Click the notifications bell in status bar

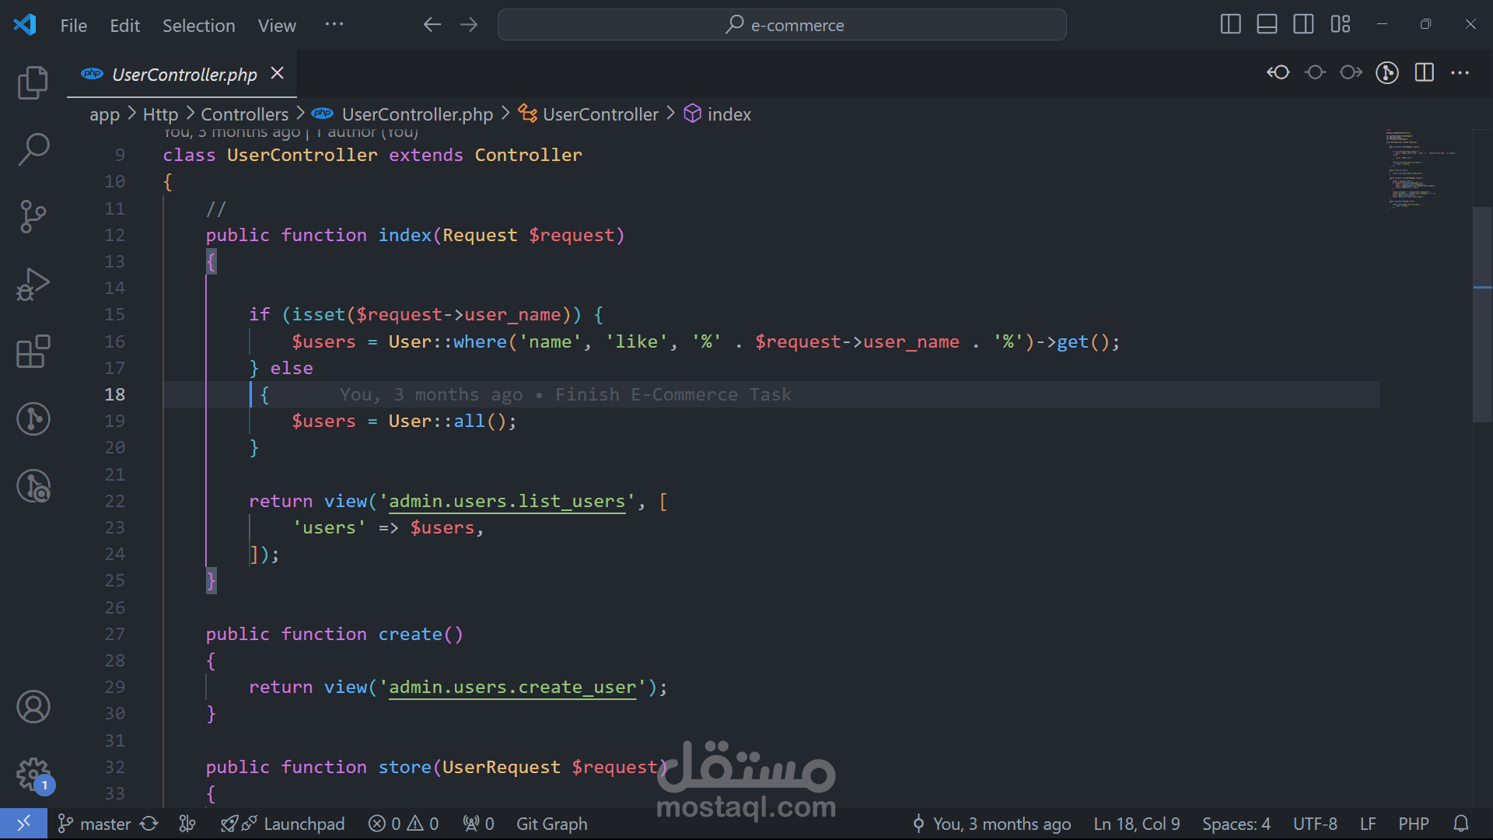(1461, 824)
